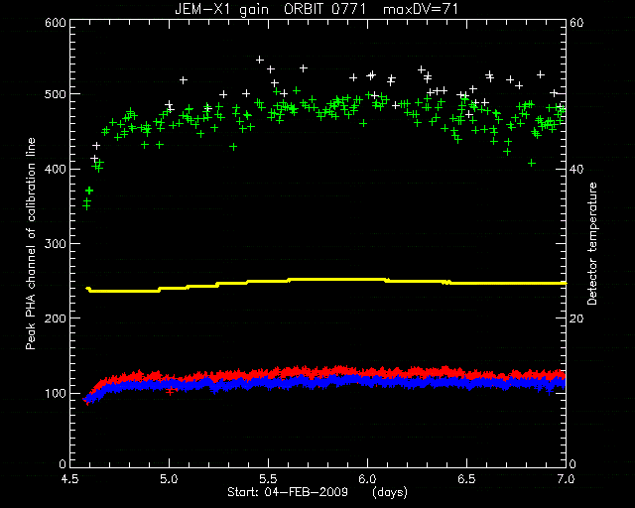Click the 6.0 tick label on the x-axis
Image resolution: width=635 pixels, height=508 pixels.
point(368,479)
